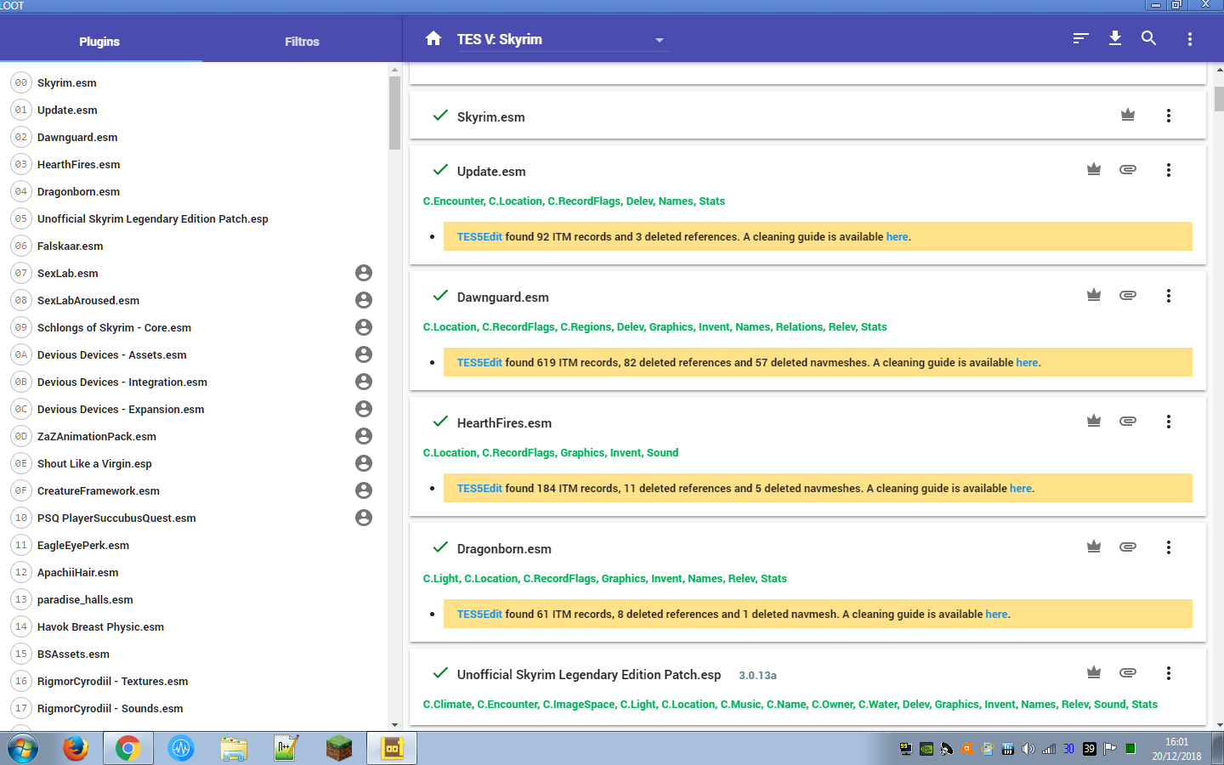Click the home icon in LOOT header
The width and height of the screenshot is (1224, 765).
pyautogui.click(x=433, y=38)
